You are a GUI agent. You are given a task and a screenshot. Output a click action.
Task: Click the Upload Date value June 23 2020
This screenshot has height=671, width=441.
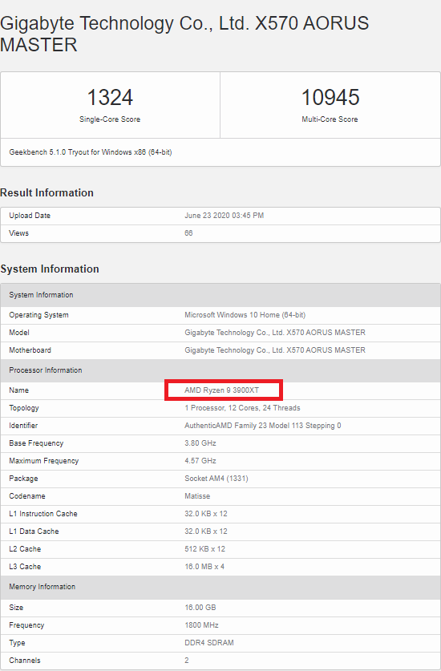[x=224, y=216]
